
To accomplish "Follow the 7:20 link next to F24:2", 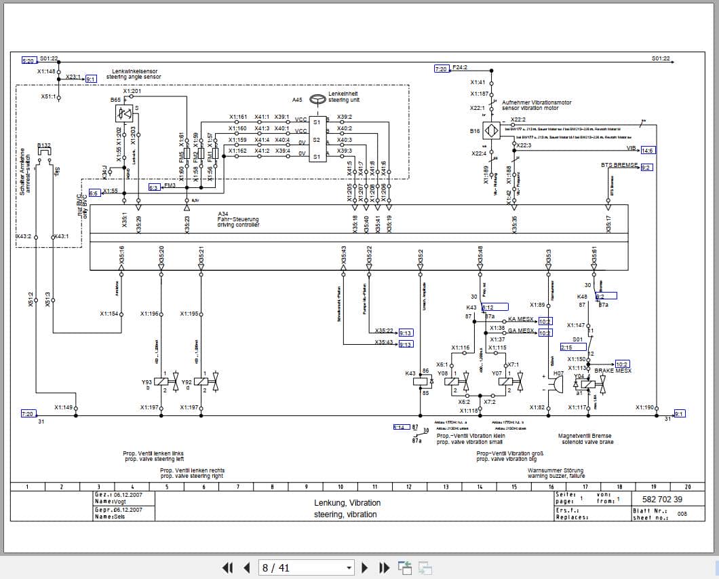I will click(441, 69).
